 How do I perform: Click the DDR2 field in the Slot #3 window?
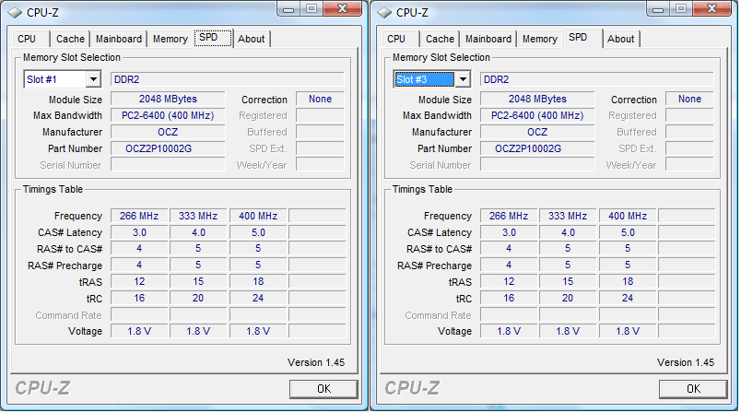coord(597,79)
